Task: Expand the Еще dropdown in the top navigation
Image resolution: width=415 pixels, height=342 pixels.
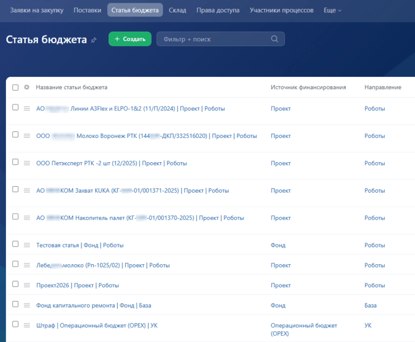Action: coord(332,10)
